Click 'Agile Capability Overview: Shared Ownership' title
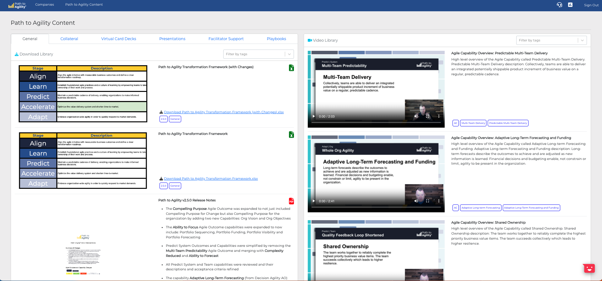 [x=488, y=223]
